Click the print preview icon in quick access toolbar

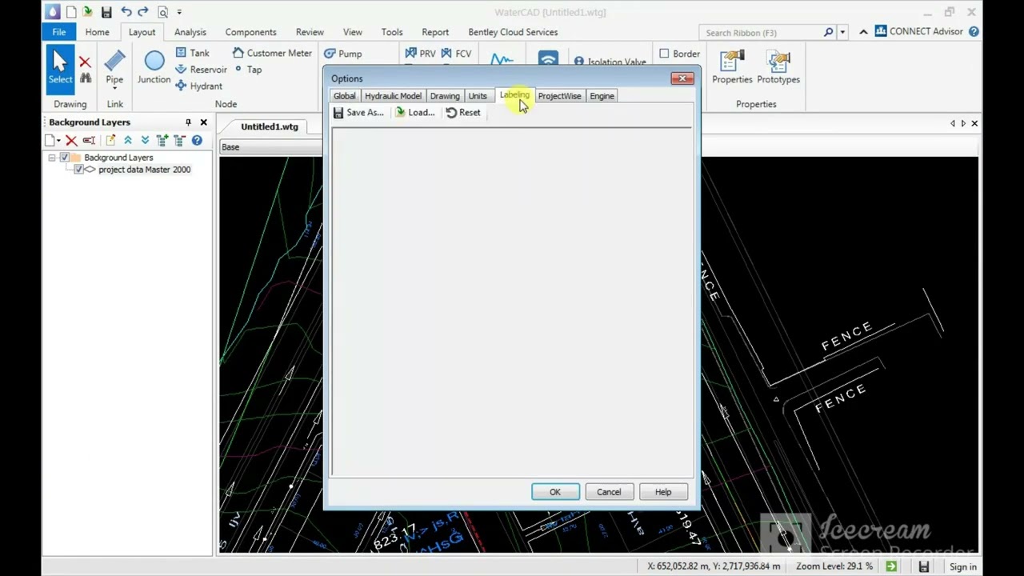[162, 12]
